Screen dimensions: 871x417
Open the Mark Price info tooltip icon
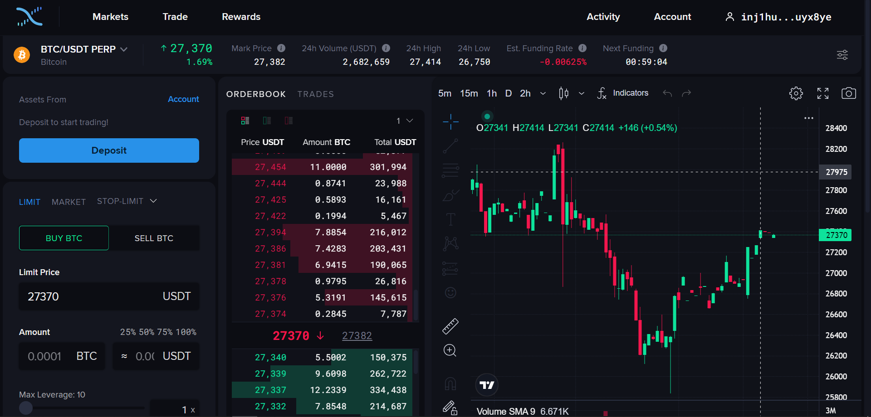281,48
